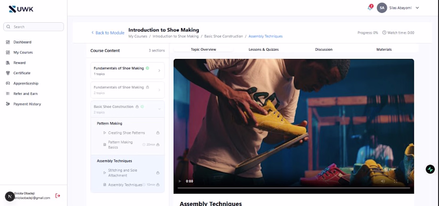
Task: Click play icon beside Creating Shoe Patterns
Action: coord(105,133)
